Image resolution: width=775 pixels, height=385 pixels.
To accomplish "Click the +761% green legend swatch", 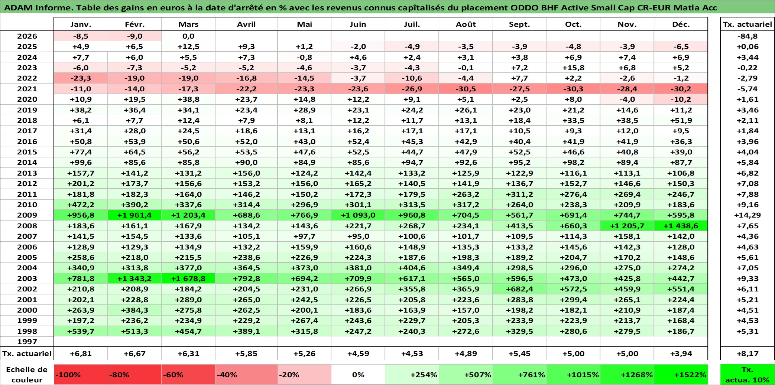I will [520, 375].
